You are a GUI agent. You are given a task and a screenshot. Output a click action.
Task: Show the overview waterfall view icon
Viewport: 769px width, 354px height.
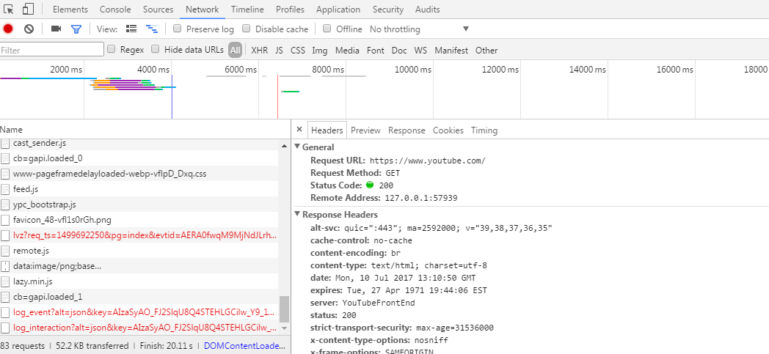click(x=152, y=29)
